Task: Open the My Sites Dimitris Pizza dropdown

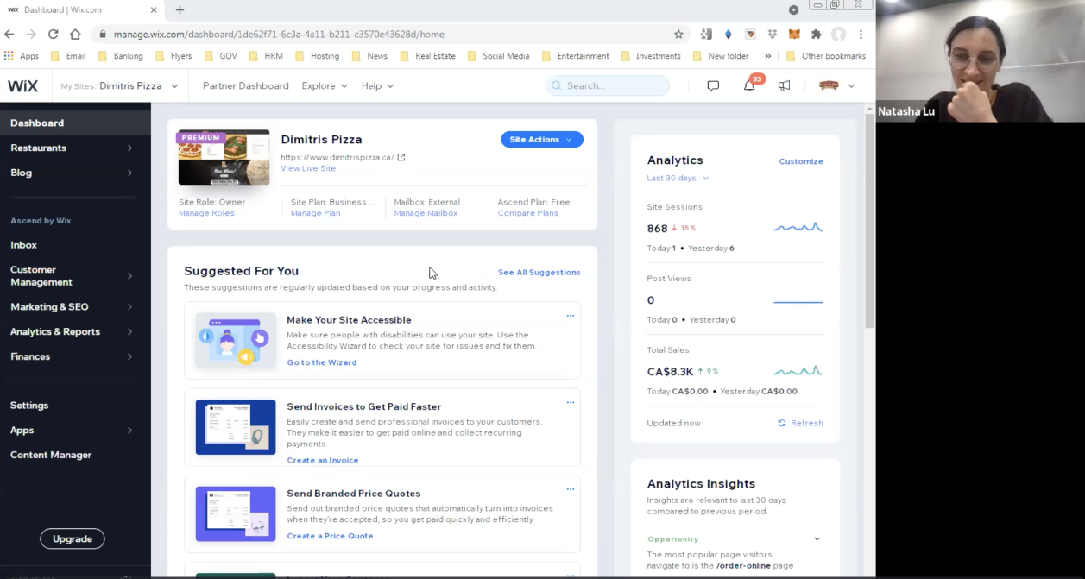Action: 119,86
